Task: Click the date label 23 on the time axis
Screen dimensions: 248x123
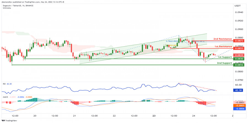Action: point(154,116)
